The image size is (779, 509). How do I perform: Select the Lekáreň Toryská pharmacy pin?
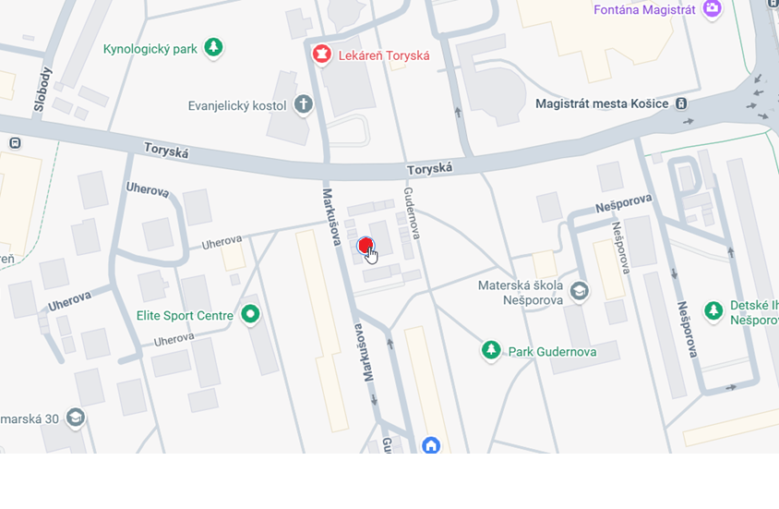[321, 55]
